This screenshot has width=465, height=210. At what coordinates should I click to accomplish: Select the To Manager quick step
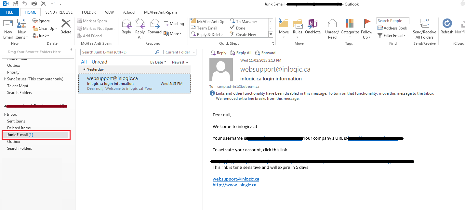(x=243, y=22)
